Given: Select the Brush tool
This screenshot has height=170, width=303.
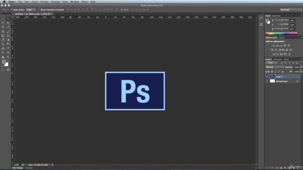Looking at the screenshot, I should (x=8, y=32).
